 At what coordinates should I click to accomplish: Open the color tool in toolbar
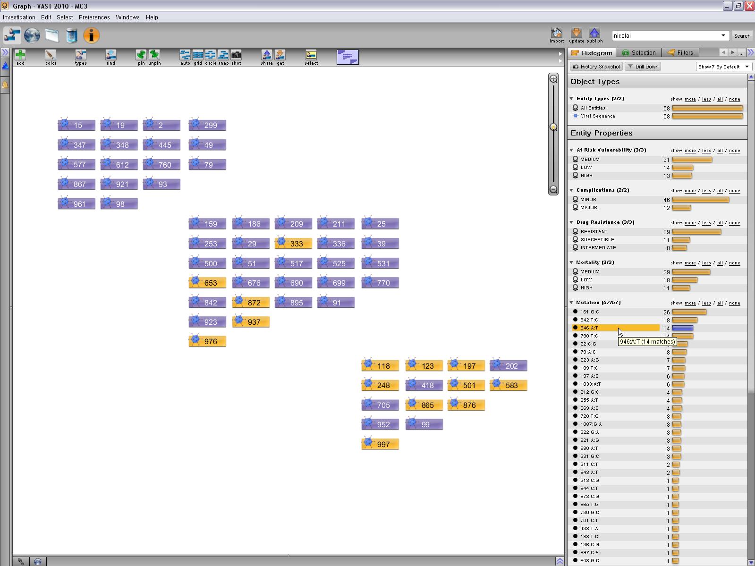(51, 55)
